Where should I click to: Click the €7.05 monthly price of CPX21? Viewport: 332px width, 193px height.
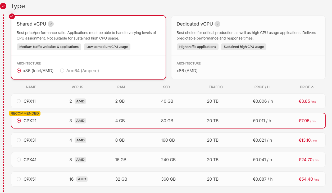point(304,121)
